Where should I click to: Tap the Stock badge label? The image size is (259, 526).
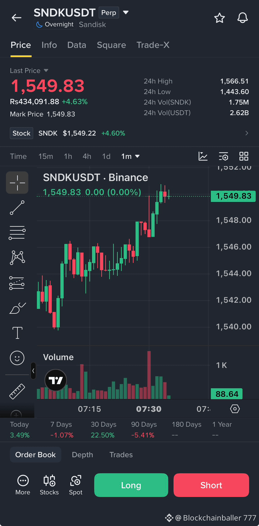click(x=22, y=133)
